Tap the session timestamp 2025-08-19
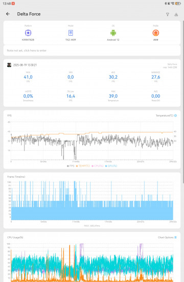Viewport: 184px width, 282px height. [25, 65]
